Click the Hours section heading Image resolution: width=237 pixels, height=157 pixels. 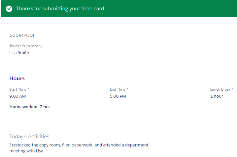click(x=17, y=78)
